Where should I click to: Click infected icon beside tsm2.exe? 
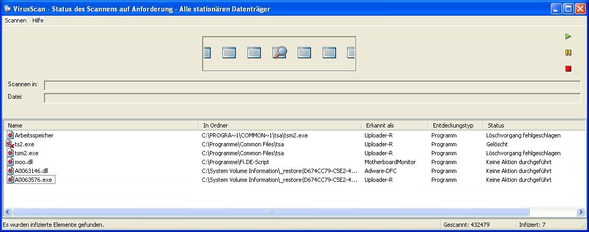tap(10, 153)
